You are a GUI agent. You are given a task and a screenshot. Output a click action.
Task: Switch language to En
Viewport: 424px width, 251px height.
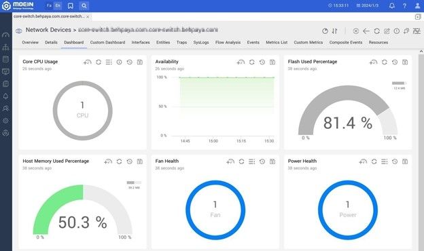click(x=58, y=5)
